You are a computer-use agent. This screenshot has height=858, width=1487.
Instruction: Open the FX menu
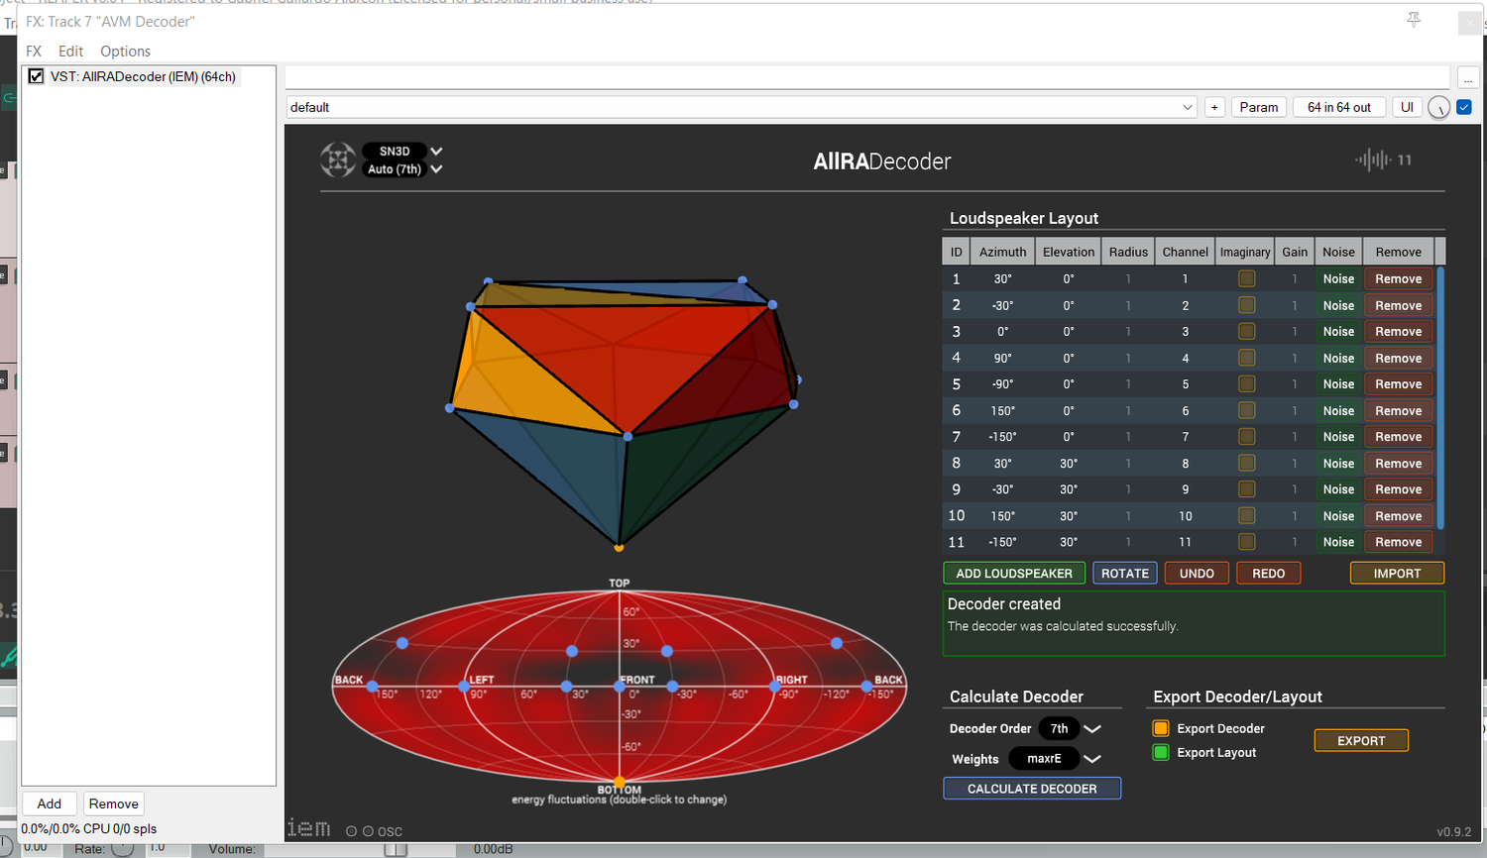(34, 52)
